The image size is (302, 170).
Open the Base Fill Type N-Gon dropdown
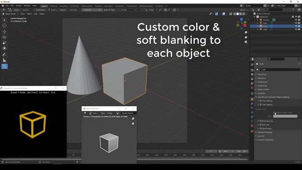128,10
